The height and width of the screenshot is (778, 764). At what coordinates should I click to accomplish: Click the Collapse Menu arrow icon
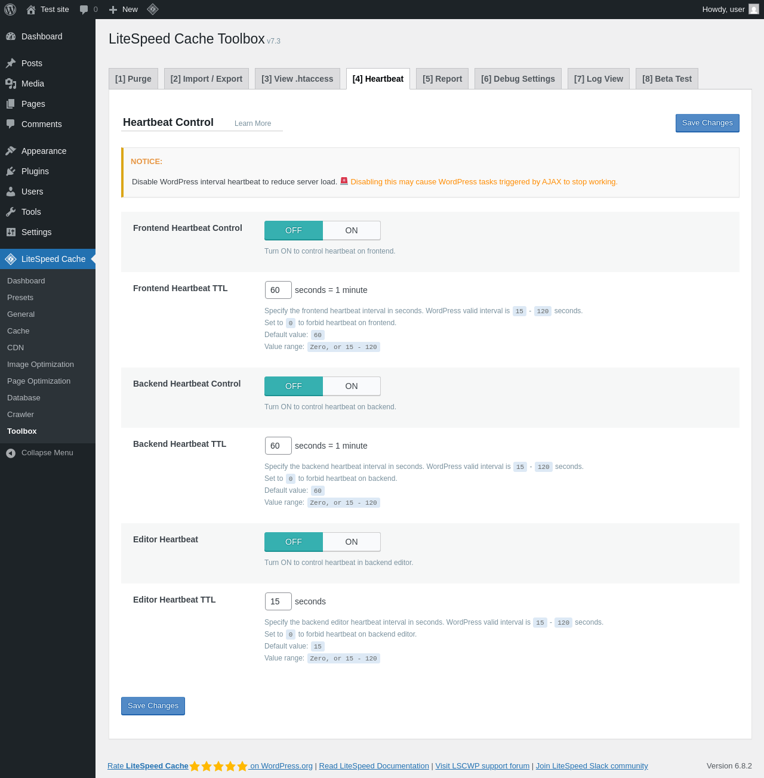pyautogui.click(x=11, y=453)
